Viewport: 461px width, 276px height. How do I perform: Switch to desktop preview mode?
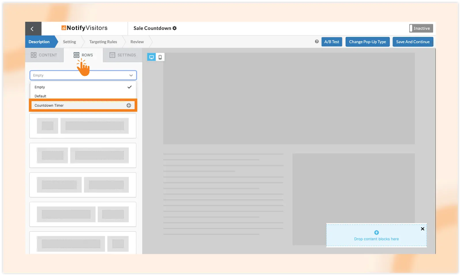(152, 57)
